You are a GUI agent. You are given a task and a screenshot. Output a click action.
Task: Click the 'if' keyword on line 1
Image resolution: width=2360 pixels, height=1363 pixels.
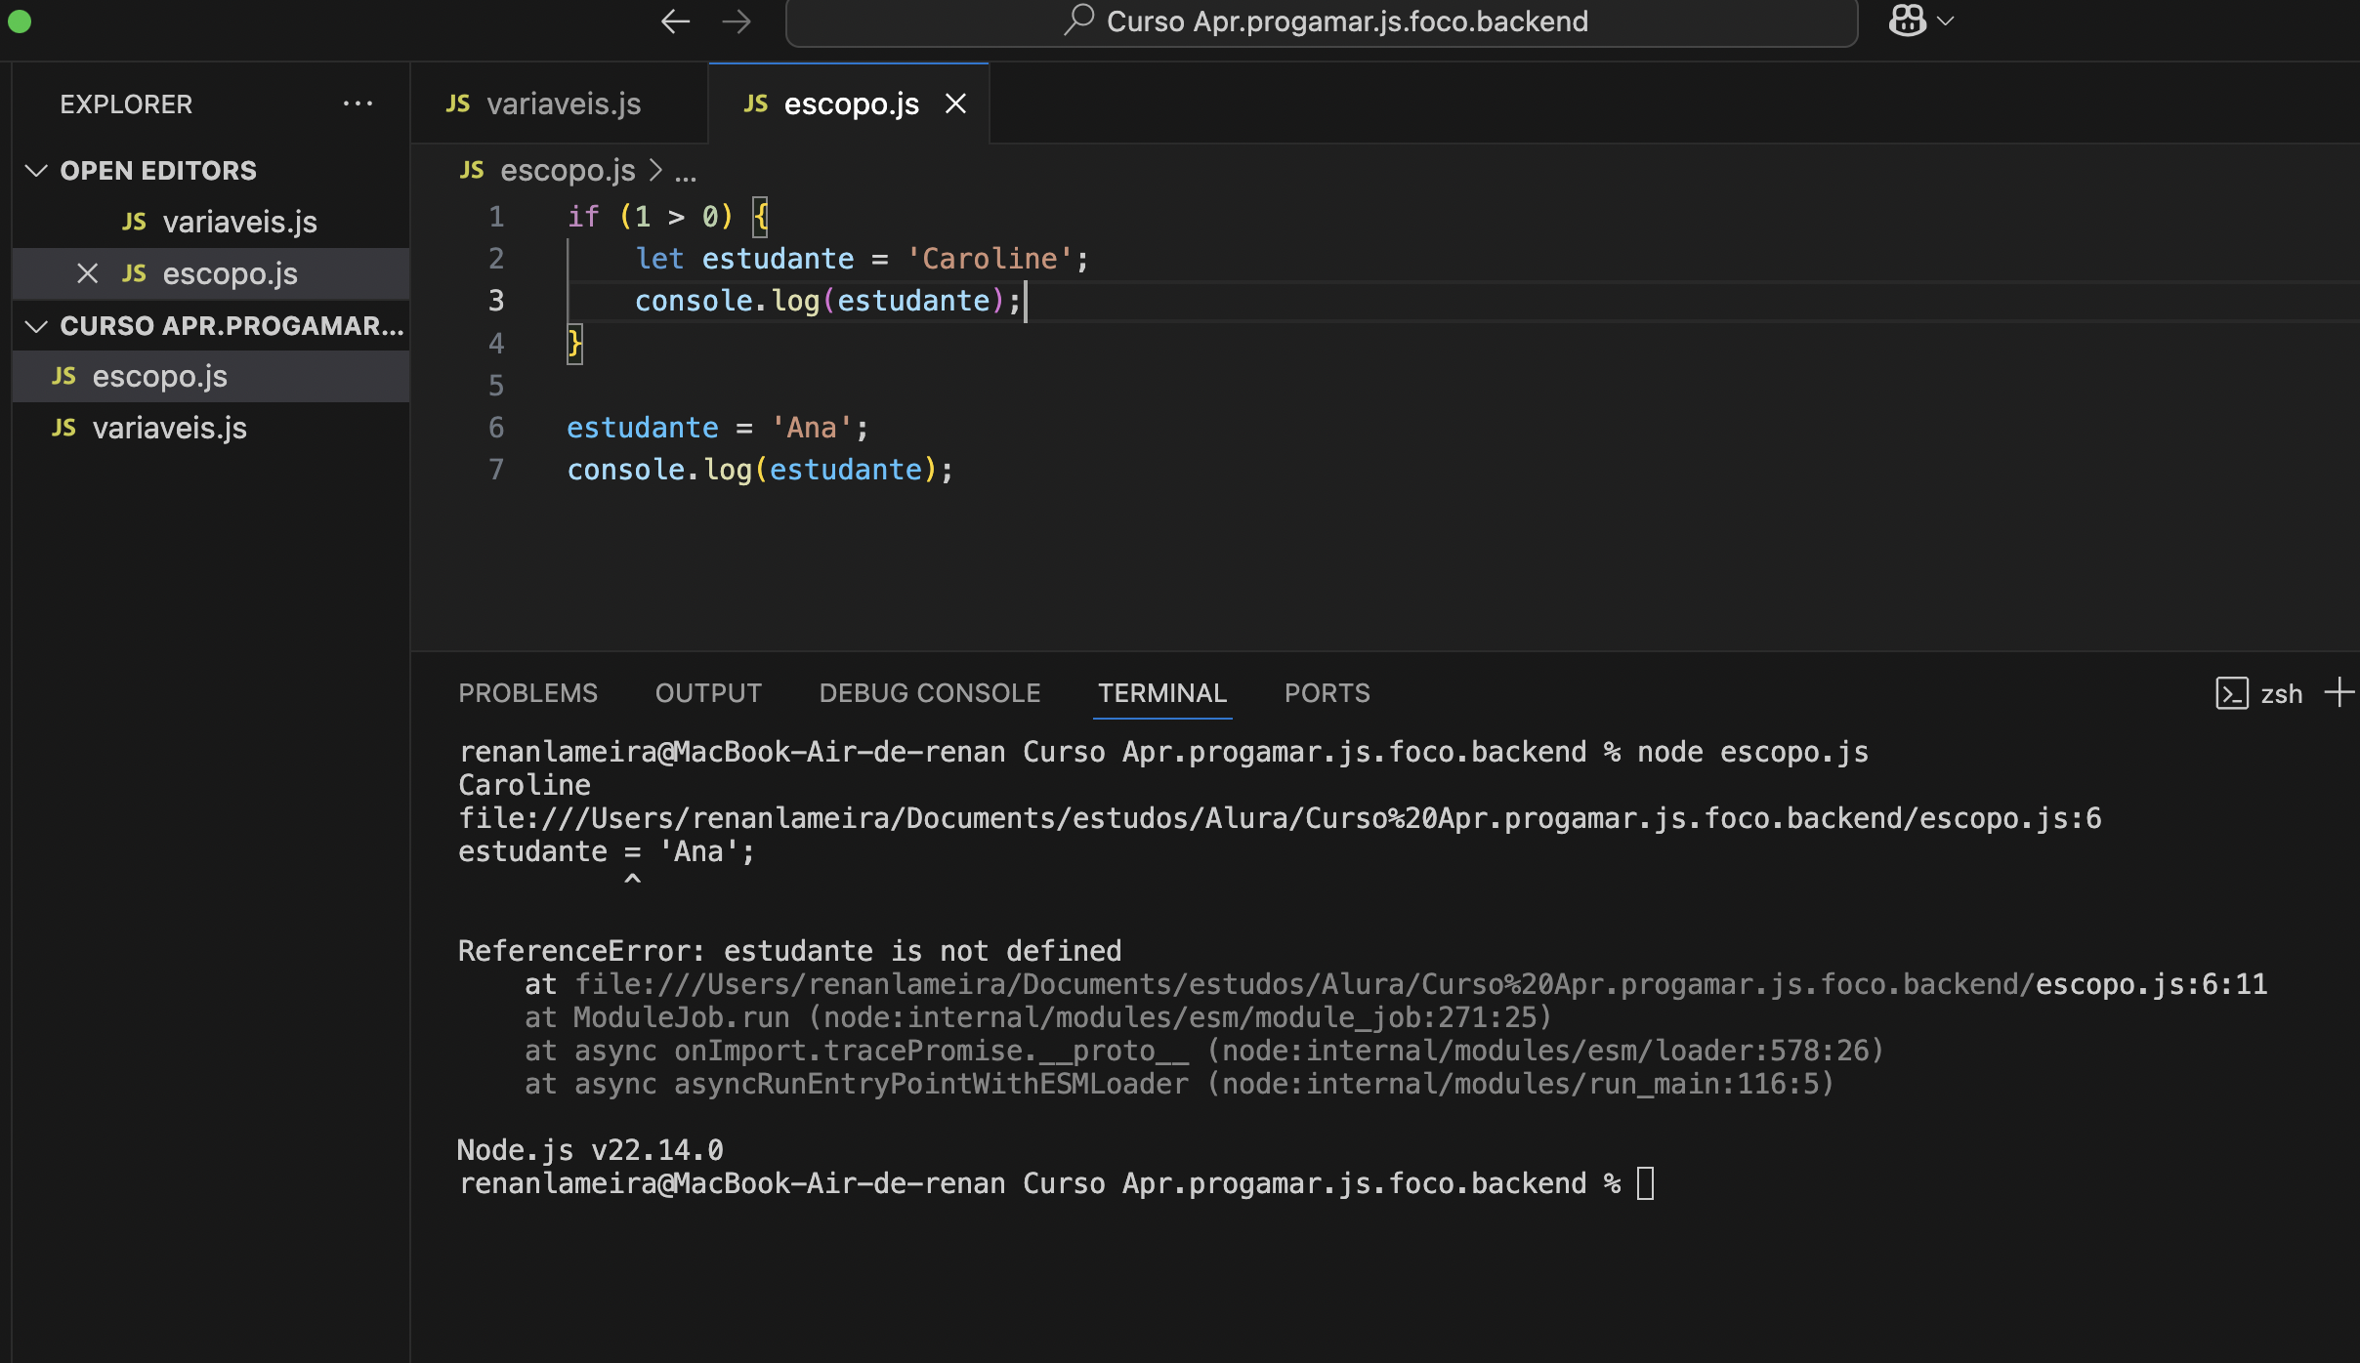tap(583, 217)
